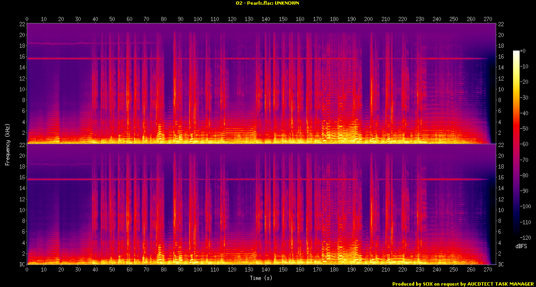Select the "-50" value on the dBFS scale
This screenshot has height=287, width=536.
point(524,128)
